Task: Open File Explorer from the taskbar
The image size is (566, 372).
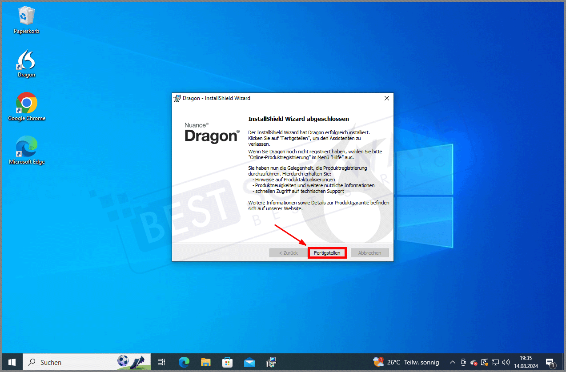Action: [205, 362]
